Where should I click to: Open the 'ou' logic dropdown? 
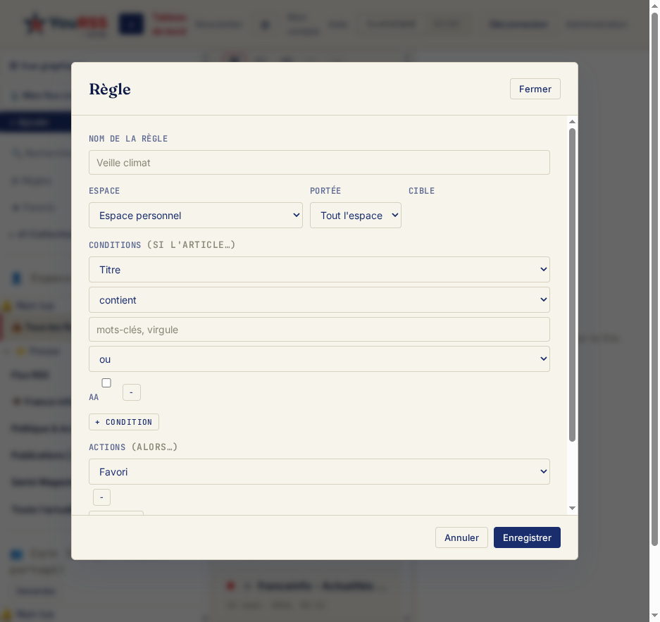tap(319, 359)
